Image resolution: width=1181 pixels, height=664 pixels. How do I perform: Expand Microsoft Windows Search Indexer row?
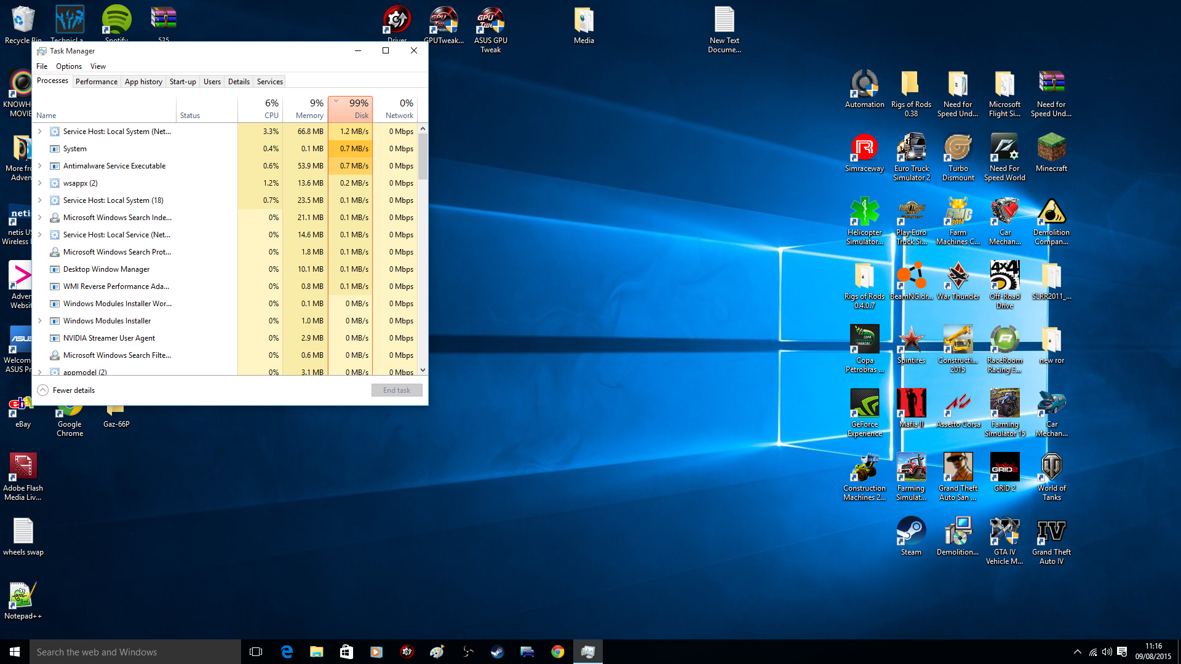40,218
